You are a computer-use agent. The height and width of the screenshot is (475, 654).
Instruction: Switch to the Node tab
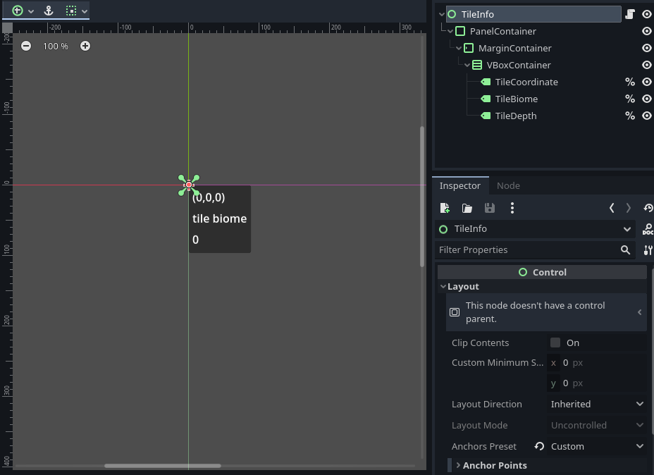tap(508, 185)
